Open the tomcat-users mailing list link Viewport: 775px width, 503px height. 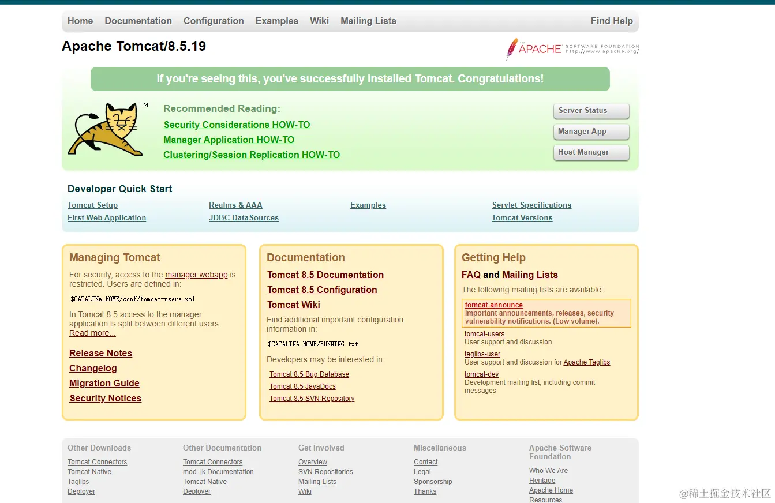pos(485,334)
